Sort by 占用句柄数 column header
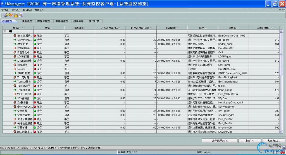The height and width of the screenshot is (155, 286). tap(264, 28)
